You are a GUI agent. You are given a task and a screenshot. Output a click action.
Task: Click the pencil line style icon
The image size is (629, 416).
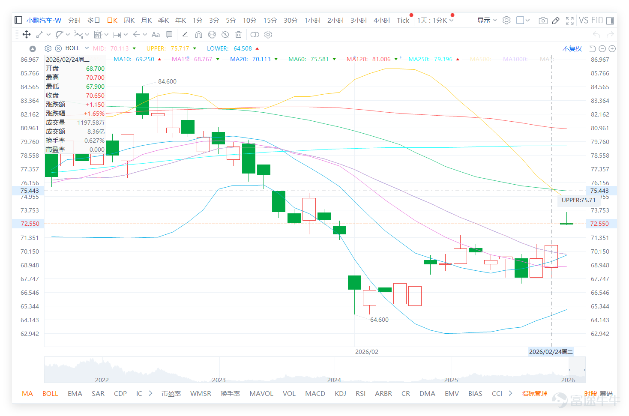pyautogui.click(x=185, y=35)
